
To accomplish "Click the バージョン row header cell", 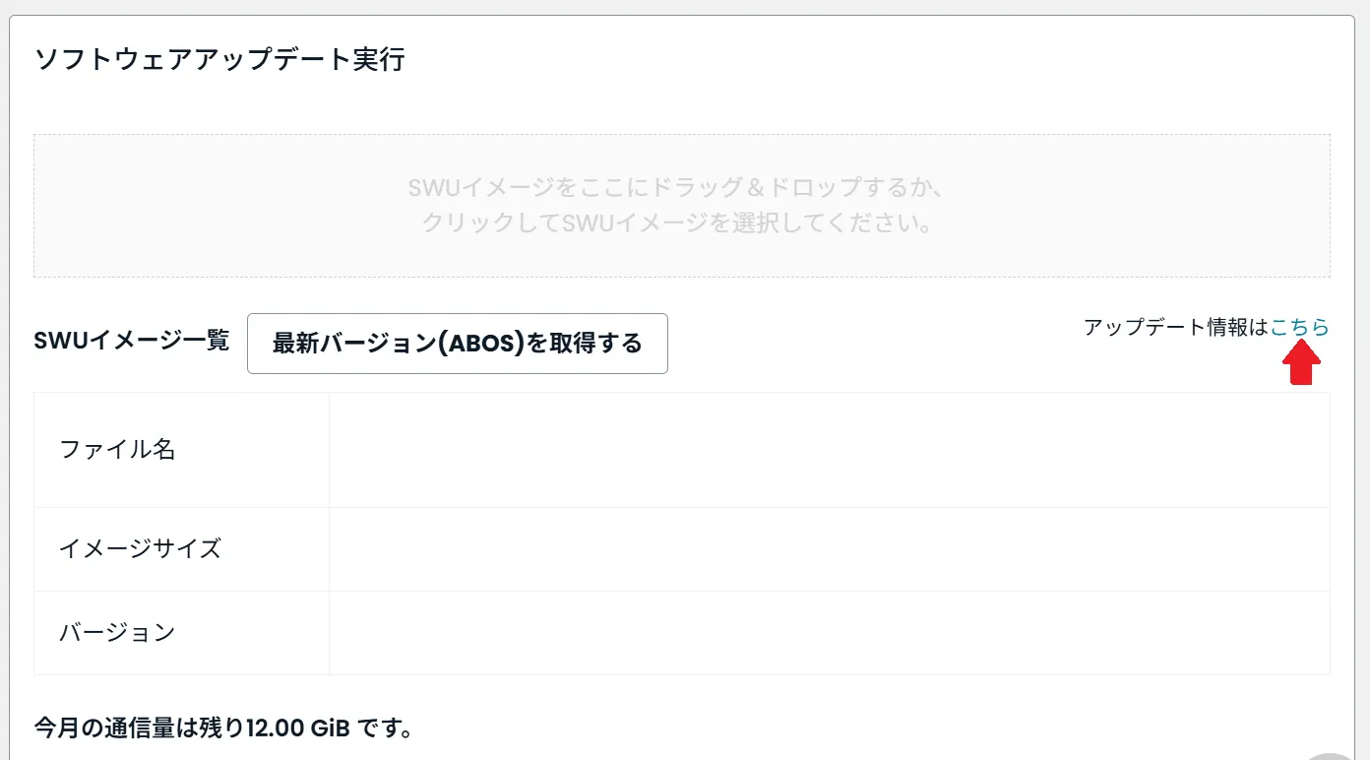I will point(181,633).
